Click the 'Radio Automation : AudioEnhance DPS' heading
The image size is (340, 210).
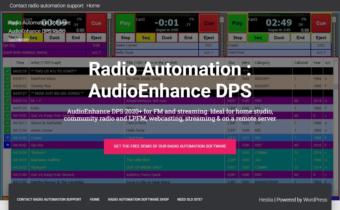coord(170,79)
